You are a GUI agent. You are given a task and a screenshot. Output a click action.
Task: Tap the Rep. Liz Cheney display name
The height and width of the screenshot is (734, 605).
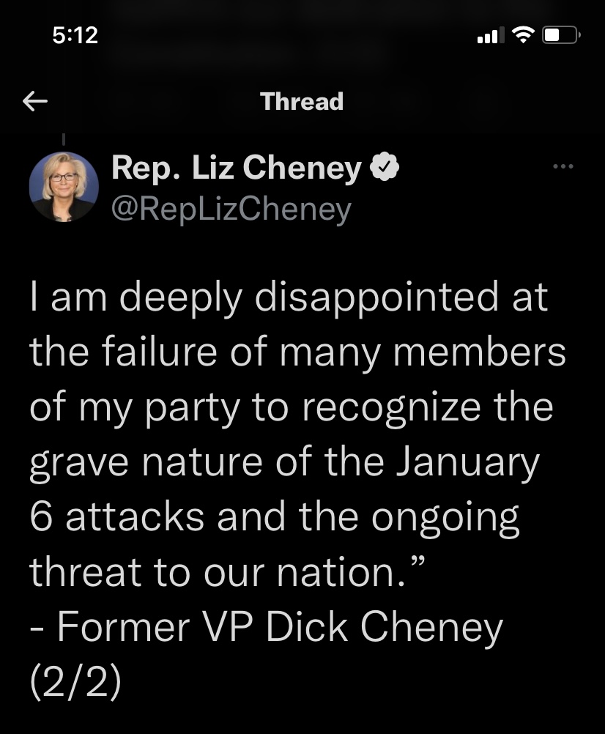pyautogui.click(x=236, y=169)
